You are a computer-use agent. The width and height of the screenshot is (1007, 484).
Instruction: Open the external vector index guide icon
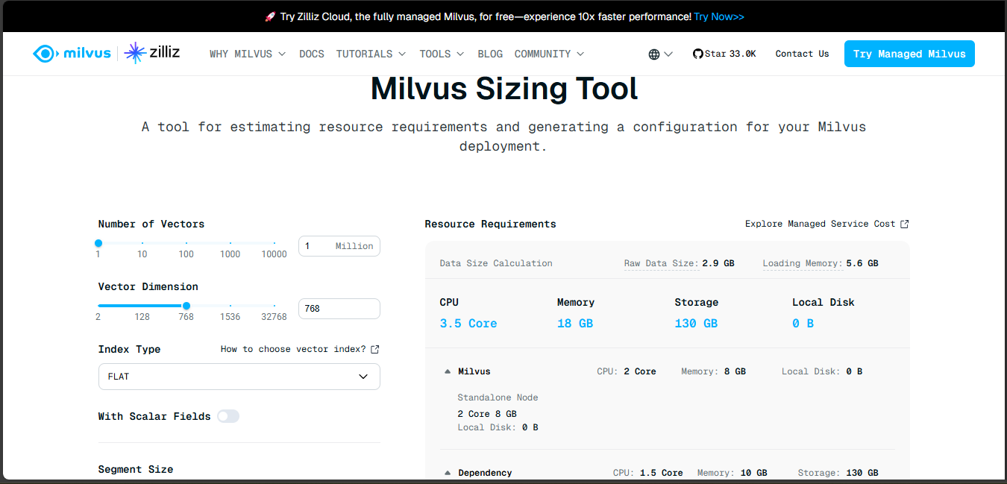374,349
